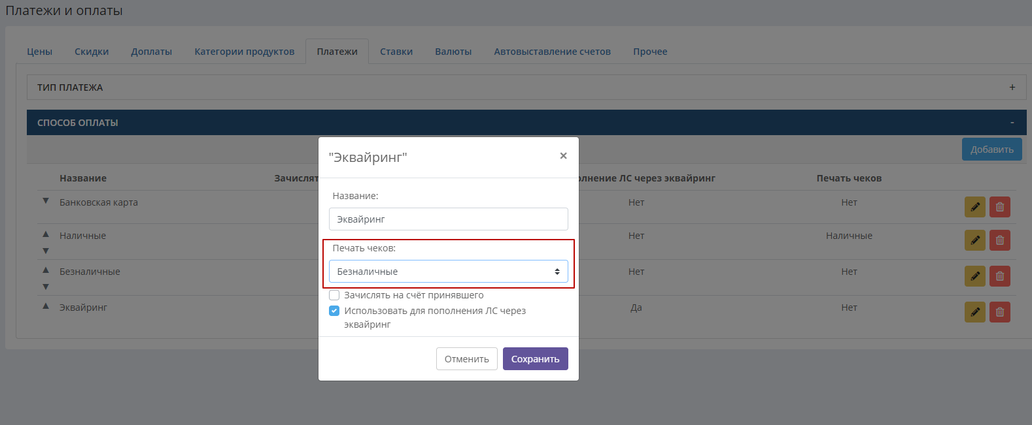Image resolution: width=1032 pixels, height=425 pixels.
Task: Delete the Банковская карта payment method
Action: [999, 207]
